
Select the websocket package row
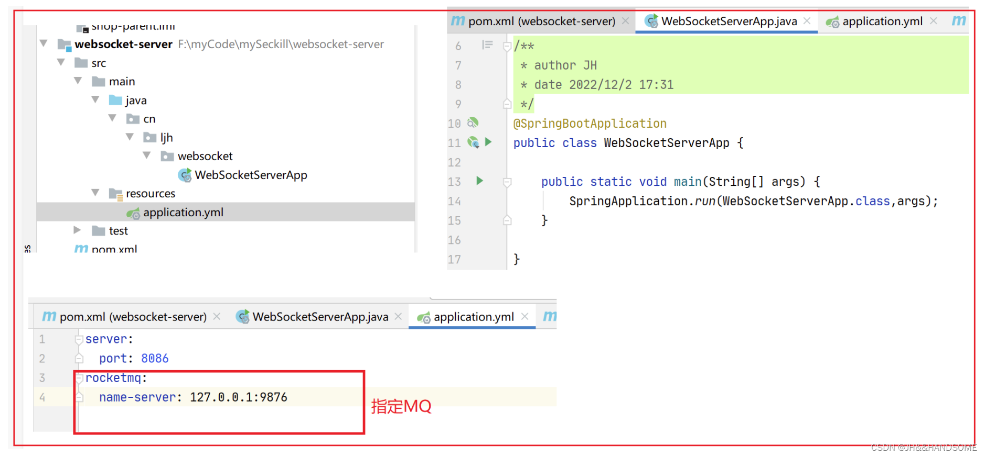(x=205, y=156)
